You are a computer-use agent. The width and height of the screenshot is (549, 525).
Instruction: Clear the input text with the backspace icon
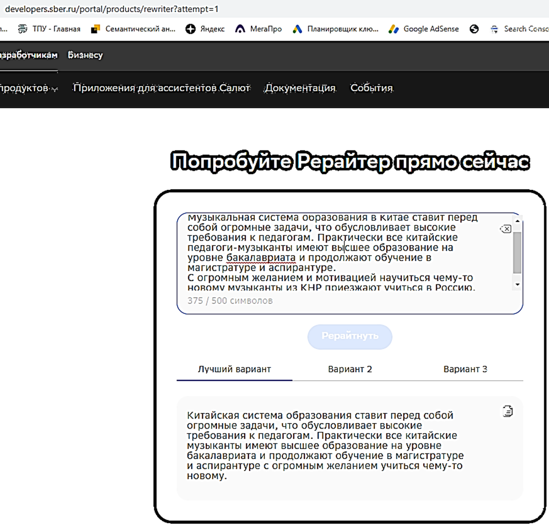(506, 228)
